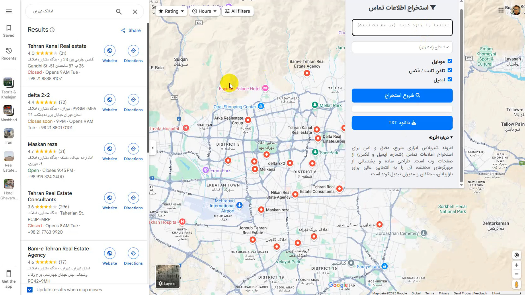The height and width of the screenshot is (295, 525).
Task: Click the extension panel scrollbar
Action: click(x=461, y=96)
